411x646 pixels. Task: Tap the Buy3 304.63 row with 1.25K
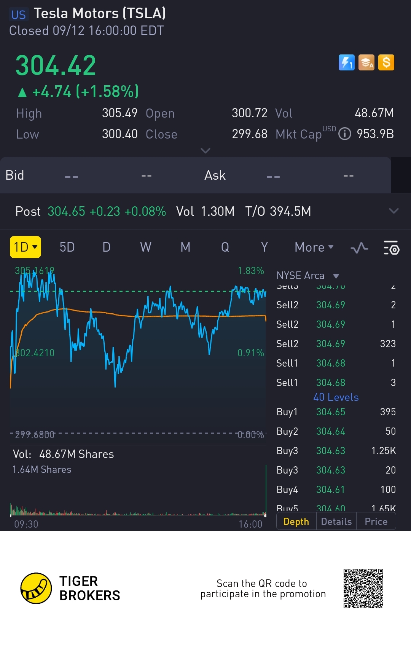click(336, 451)
